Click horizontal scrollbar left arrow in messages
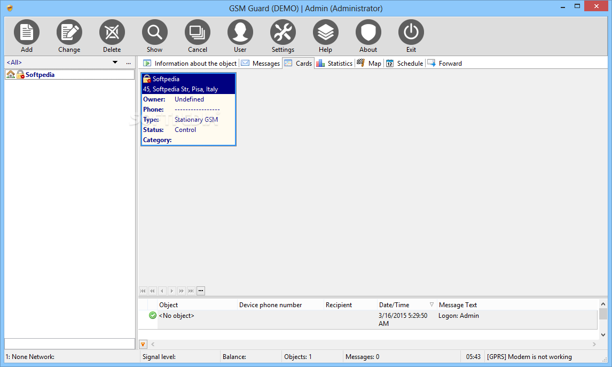 pyautogui.click(x=153, y=345)
